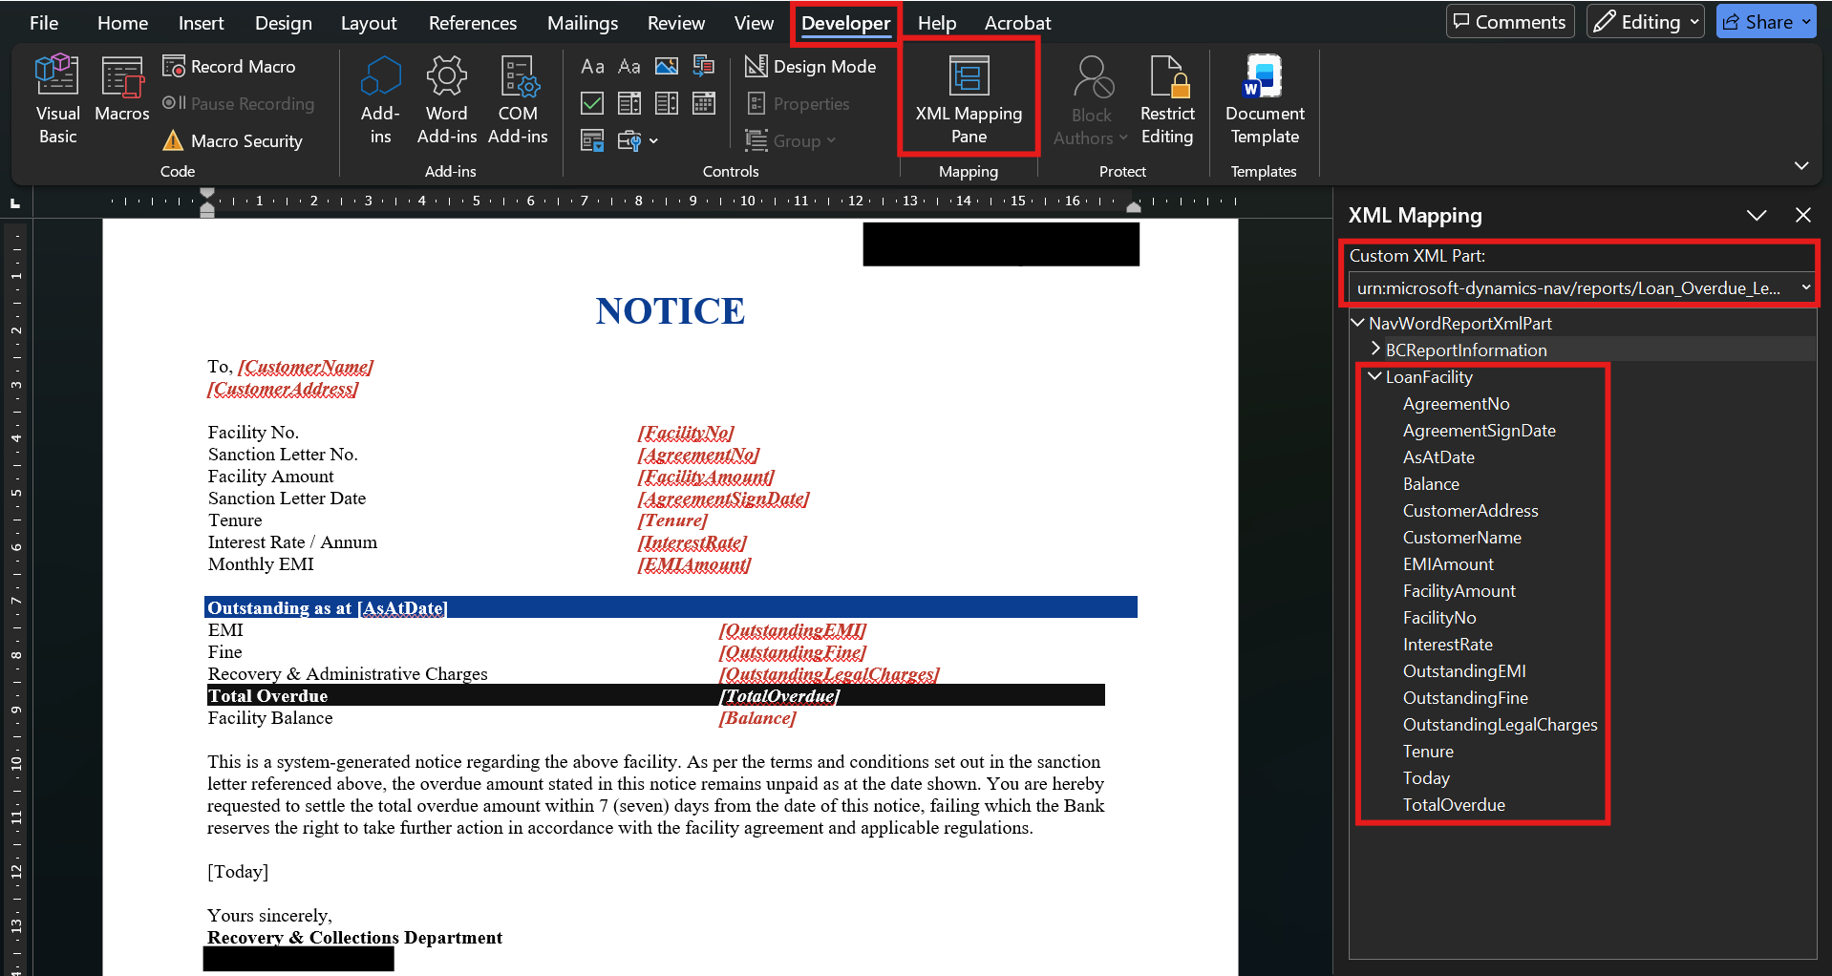
Task: Click the [OutstandingEMI] placeholder
Action: (793, 630)
